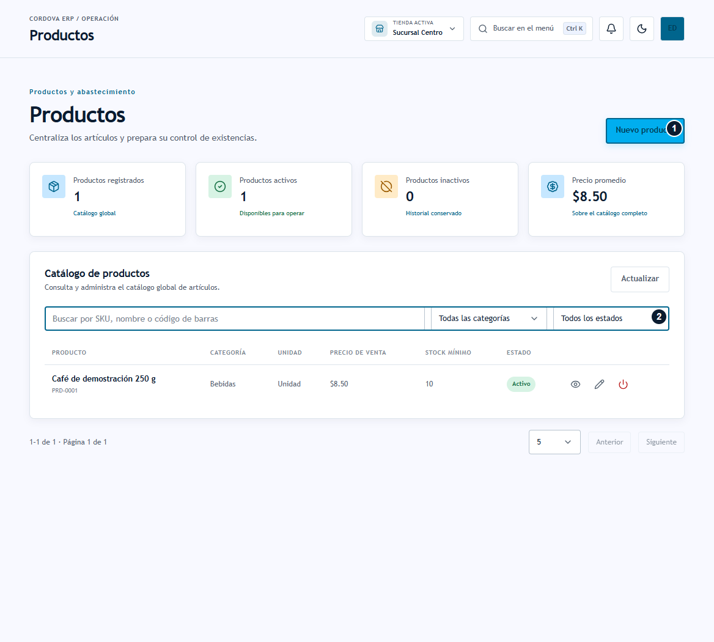
Task: Click the PRECIO DE VENTA column header
Action: click(x=358, y=352)
